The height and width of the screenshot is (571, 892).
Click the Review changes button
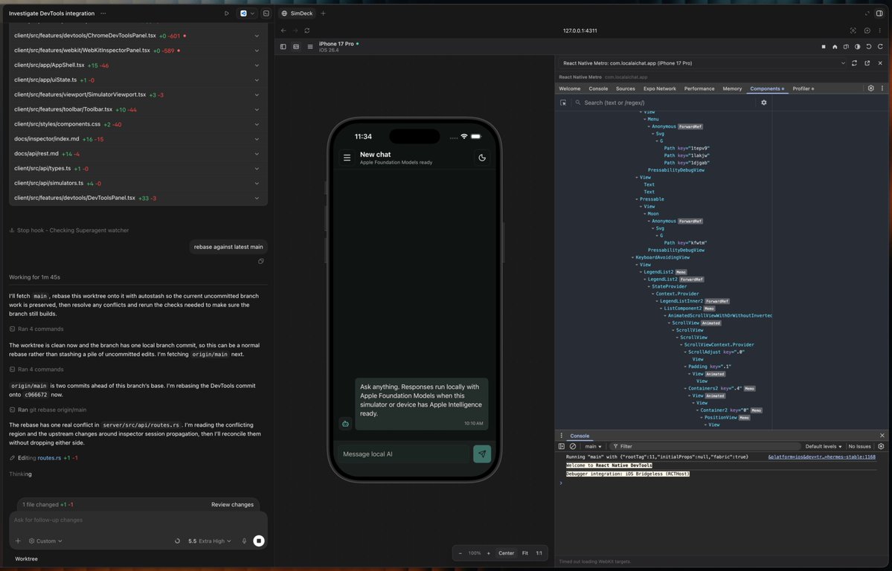[x=232, y=505]
